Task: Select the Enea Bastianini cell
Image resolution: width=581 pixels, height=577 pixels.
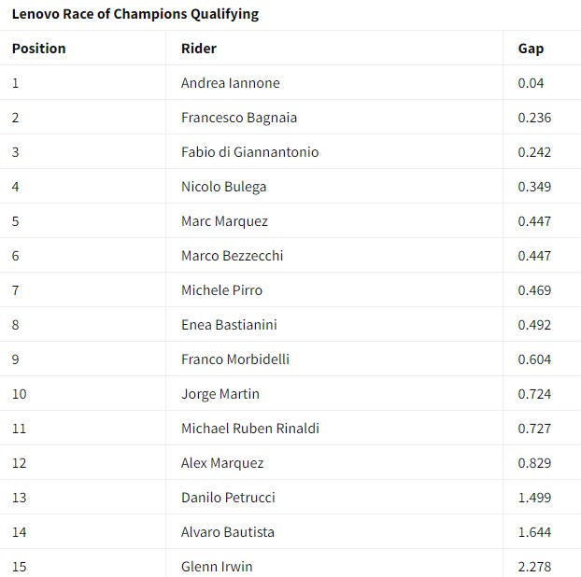Action: point(229,325)
